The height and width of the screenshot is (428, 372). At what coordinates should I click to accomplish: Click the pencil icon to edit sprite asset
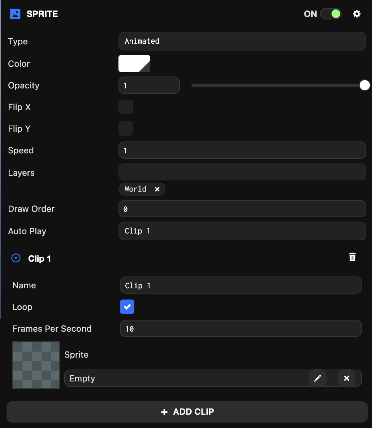(x=317, y=378)
